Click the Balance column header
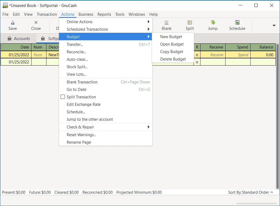The image size is (280, 206). point(263,47)
